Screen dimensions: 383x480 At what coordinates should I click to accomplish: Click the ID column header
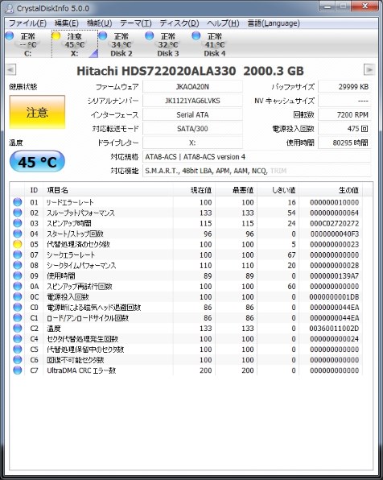click(34, 190)
